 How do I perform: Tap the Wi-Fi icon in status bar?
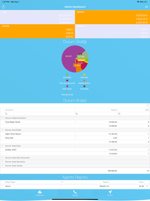tap(138, 2)
